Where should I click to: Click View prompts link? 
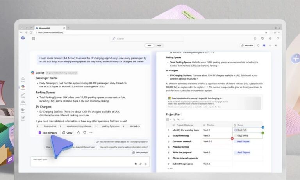140,153
